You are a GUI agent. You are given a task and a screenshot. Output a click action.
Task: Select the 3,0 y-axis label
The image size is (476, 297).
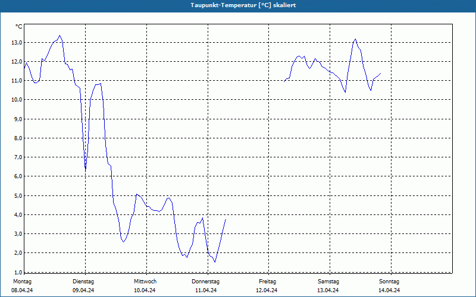coord(18,234)
